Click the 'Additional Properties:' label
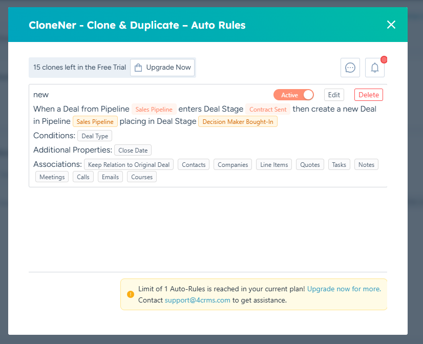 (x=73, y=150)
